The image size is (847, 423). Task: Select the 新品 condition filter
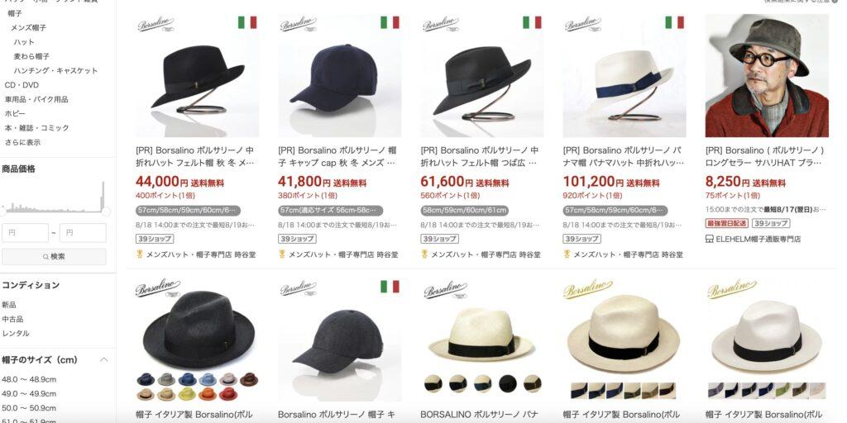(8, 304)
